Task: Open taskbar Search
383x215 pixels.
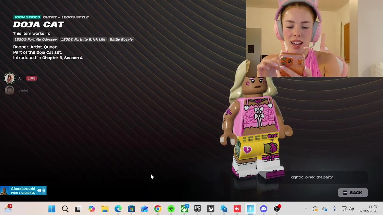Action: tap(65, 209)
